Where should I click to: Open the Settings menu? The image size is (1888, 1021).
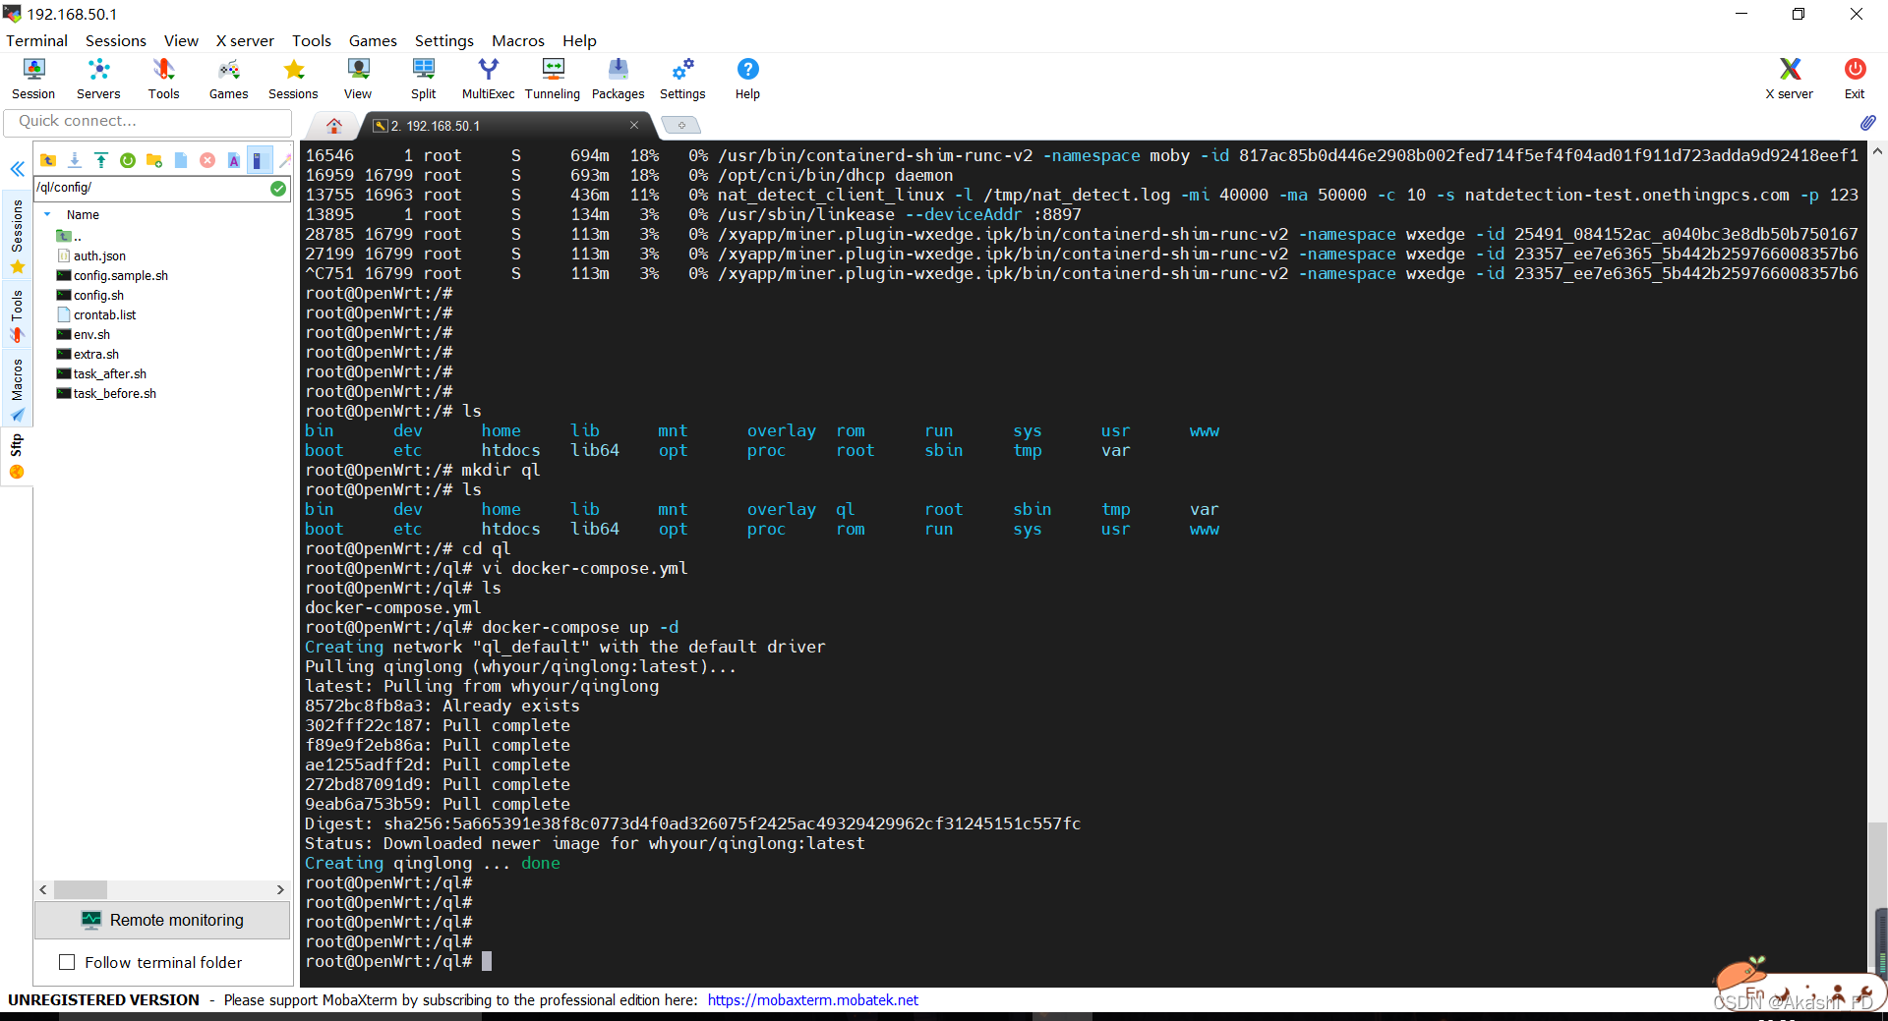pos(443,40)
